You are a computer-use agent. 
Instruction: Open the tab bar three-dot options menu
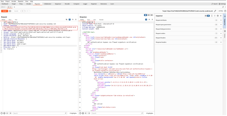(225, 7)
